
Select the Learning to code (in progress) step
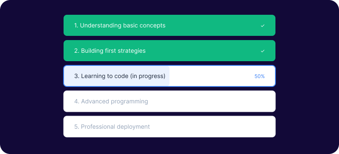point(169,76)
